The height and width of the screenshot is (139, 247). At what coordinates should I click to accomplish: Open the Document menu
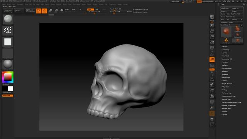click(20, 4)
